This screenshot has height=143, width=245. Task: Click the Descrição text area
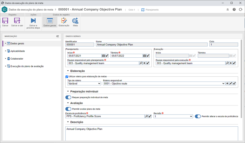[x=152, y=134]
